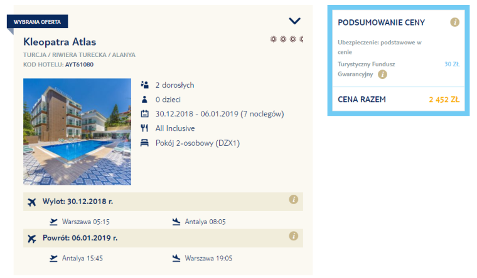Open the Kleopatra Atlas hotel photo
477x278 pixels.
click(77, 131)
